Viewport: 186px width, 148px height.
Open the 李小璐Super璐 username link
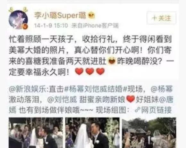[x=60, y=15]
